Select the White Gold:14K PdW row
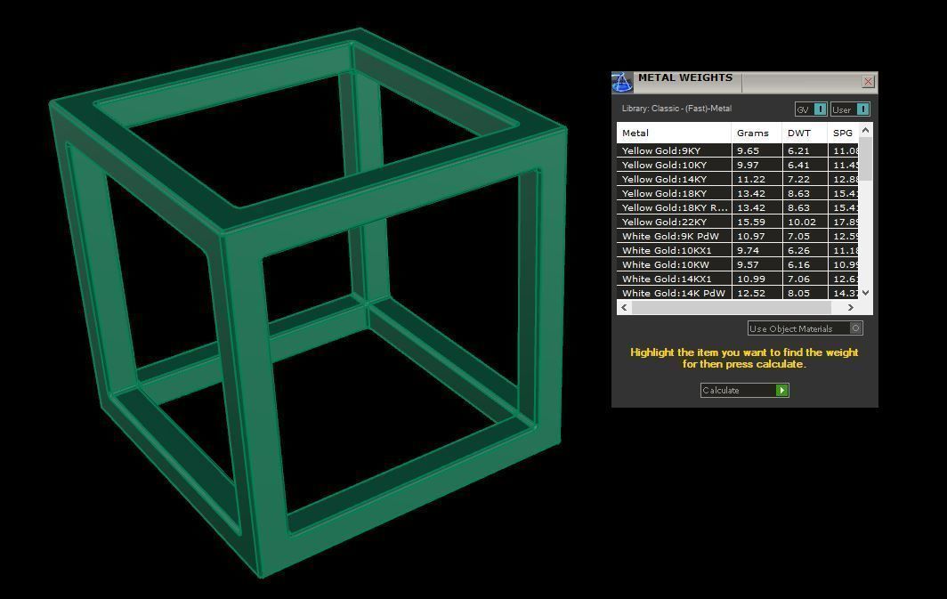This screenshot has height=599, width=947. pos(738,293)
